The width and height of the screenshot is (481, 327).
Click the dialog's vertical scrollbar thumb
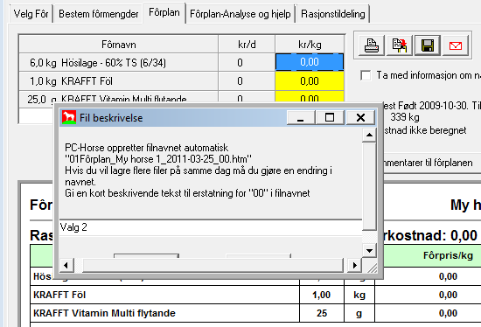(369, 186)
